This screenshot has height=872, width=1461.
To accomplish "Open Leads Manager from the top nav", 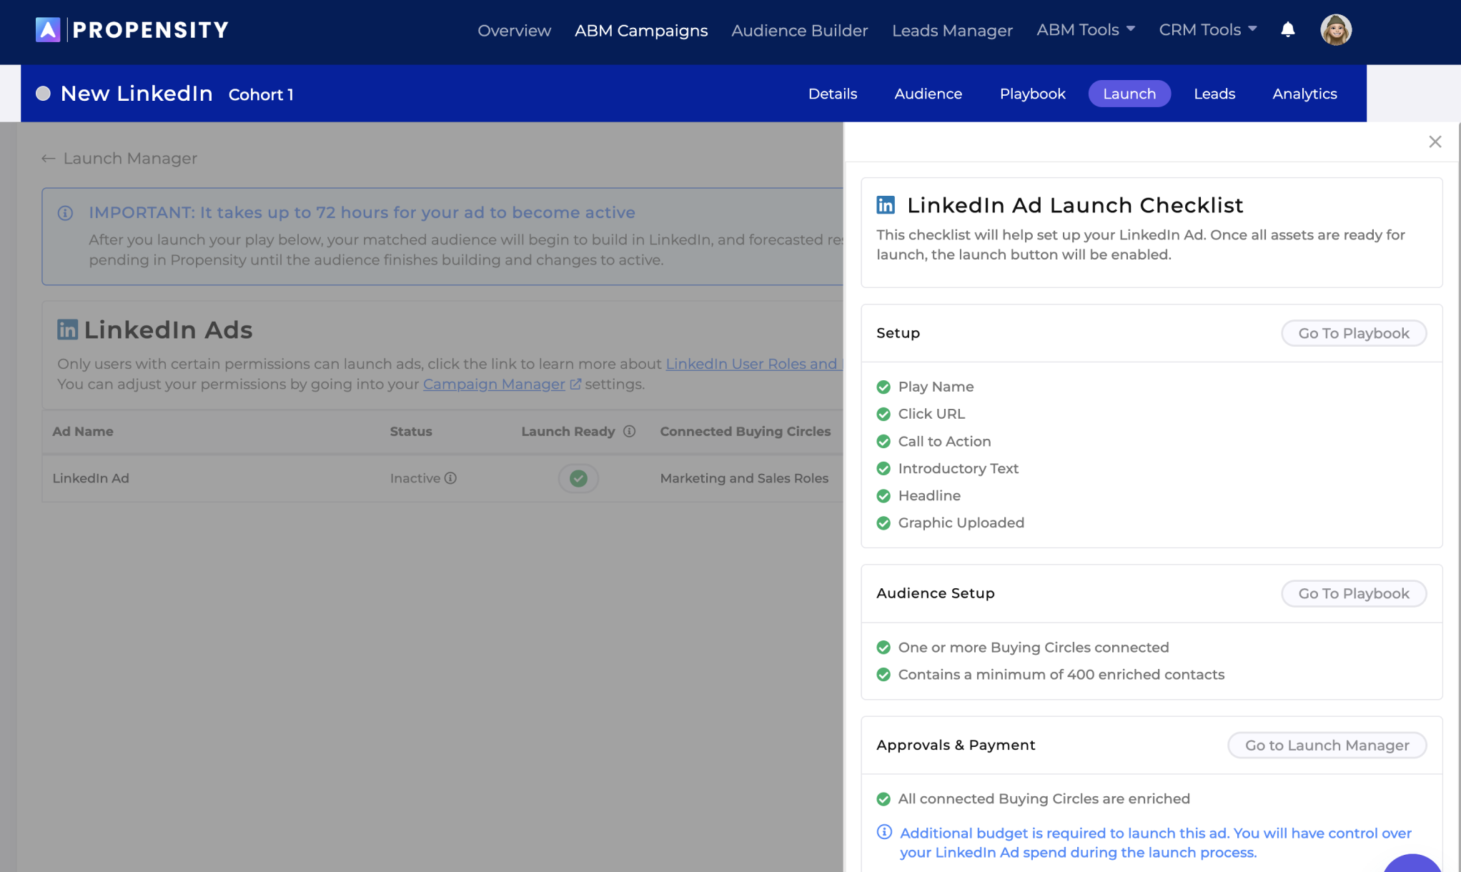I will [952, 31].
